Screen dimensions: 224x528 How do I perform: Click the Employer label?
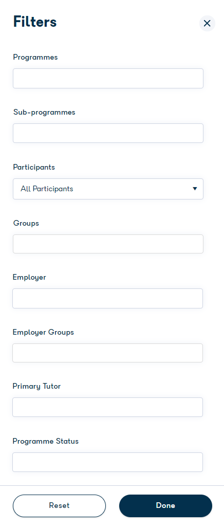click(29, 277)
